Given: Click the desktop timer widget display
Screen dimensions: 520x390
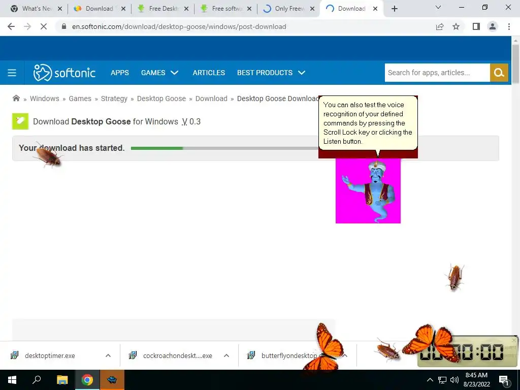Looking at the screenshot, I should click(467, 351).
